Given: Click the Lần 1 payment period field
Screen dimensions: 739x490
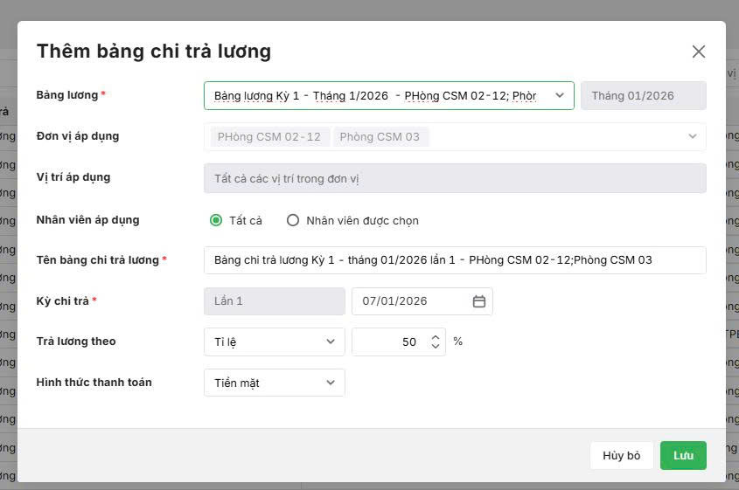Looking at the screenshot, I should click(x=274, y=301).
